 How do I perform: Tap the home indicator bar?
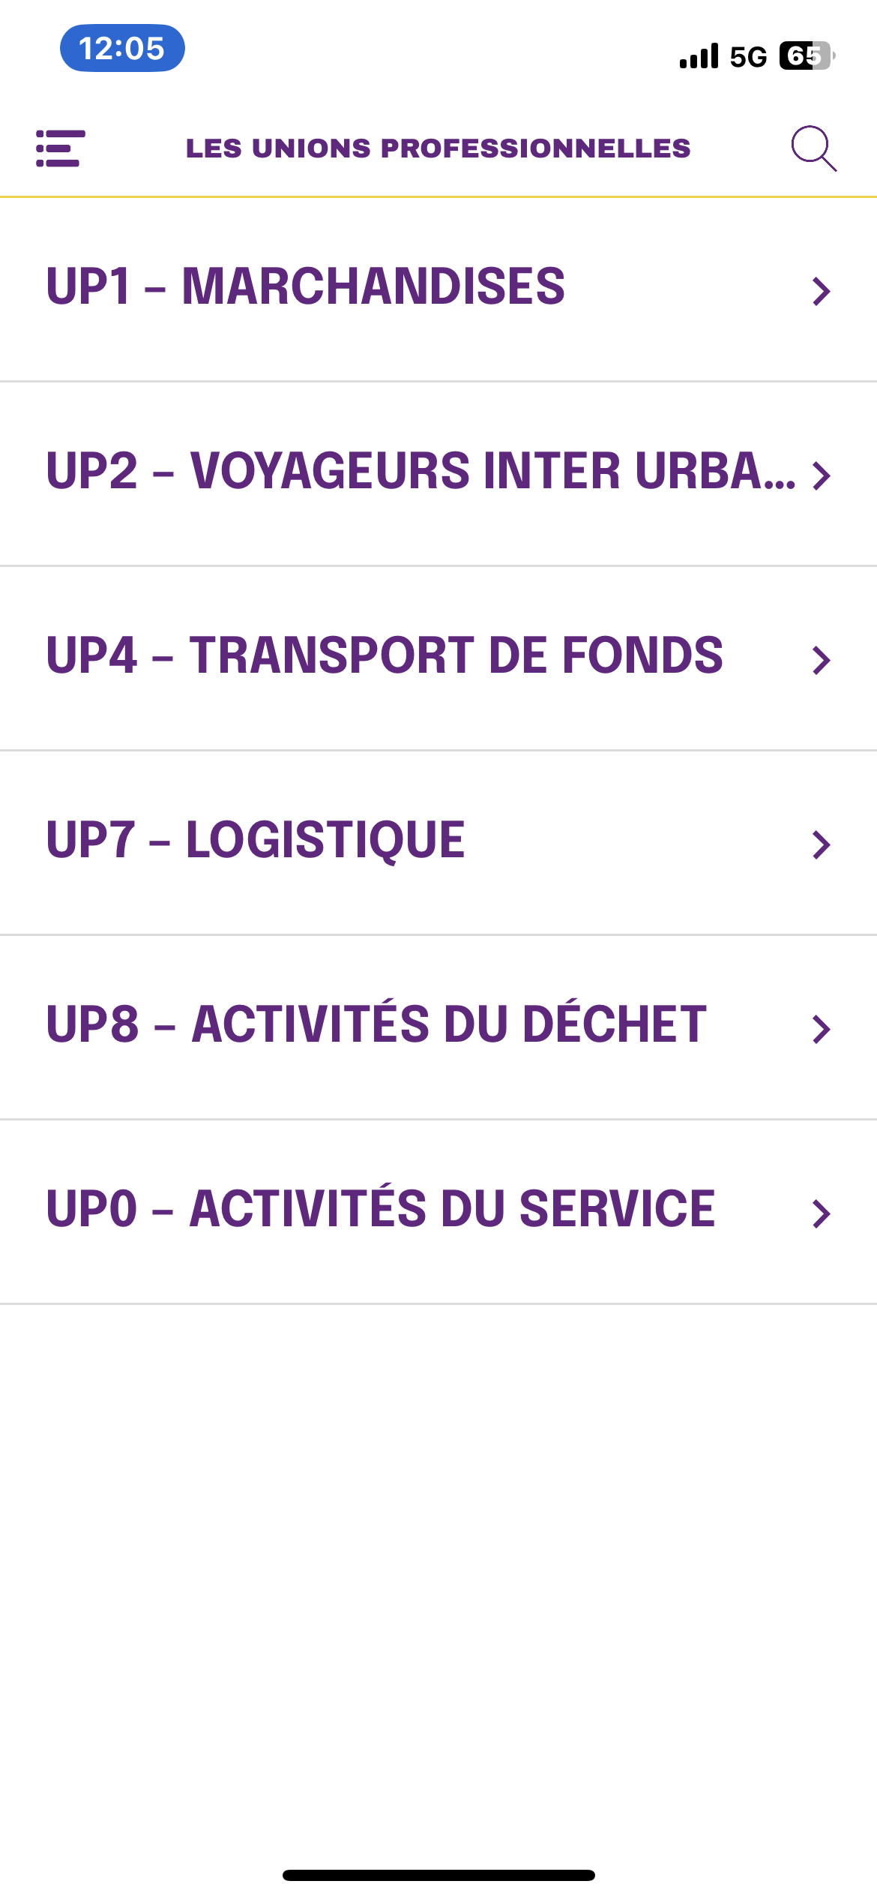point(438,1875)
